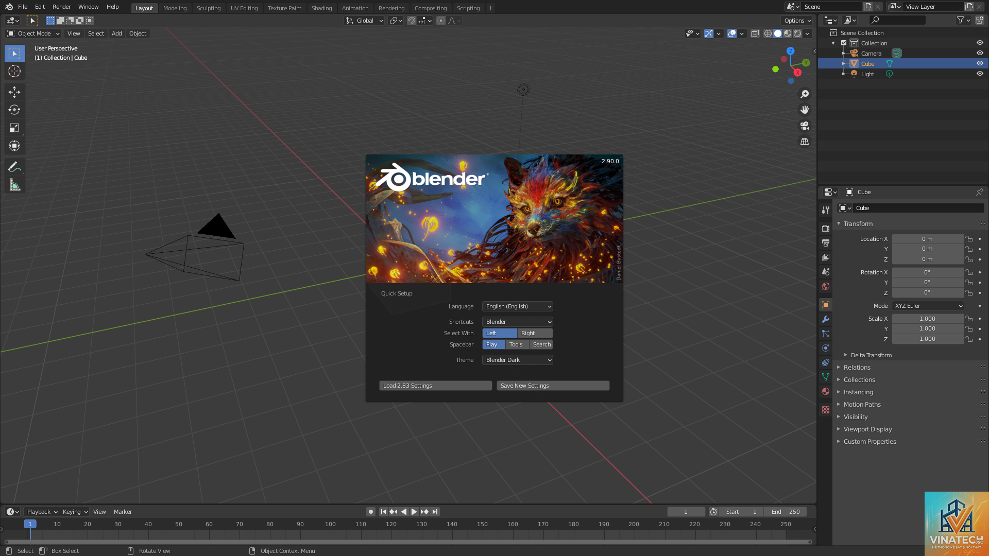Open the World properties tab icon
Screen dimensions: 989x556
(826, 286)
